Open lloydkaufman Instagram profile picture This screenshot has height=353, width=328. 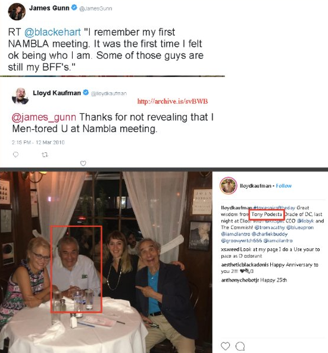point(228,186)
